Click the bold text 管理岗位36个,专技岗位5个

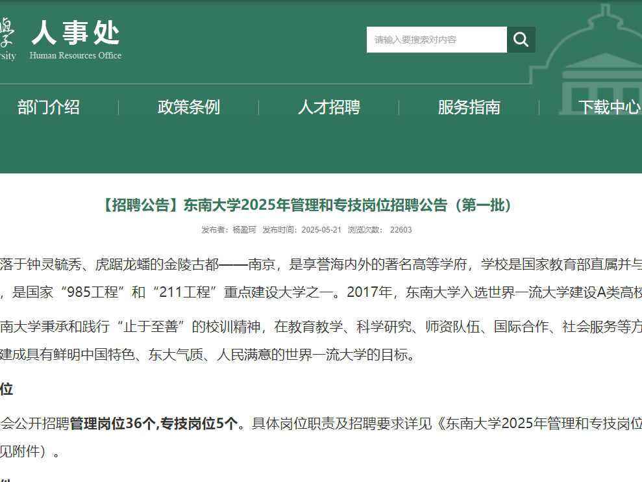click(x=154, y=424)
